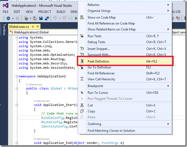Open the New Project dropdown arrow
The image size is (187, 147).
[30, 19]
